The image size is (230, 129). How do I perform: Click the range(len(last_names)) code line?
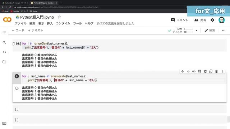point(45,43)
